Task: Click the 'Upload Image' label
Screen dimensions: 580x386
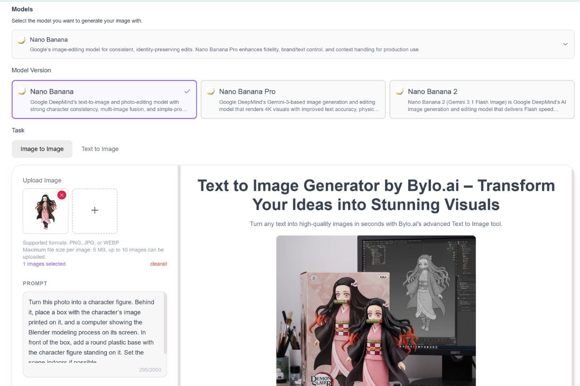Action: coord(42,180)
